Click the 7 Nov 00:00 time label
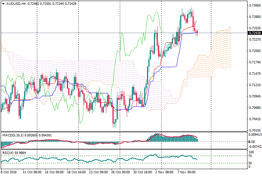 (x=187, y=172)
